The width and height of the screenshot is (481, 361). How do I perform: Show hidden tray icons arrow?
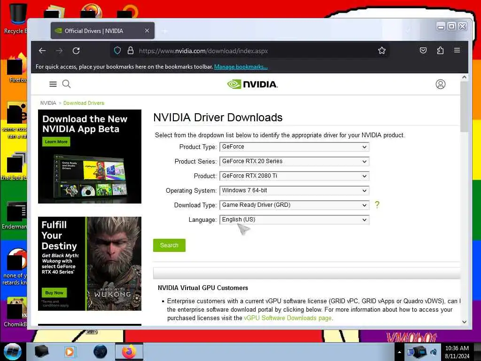point(399,352)
